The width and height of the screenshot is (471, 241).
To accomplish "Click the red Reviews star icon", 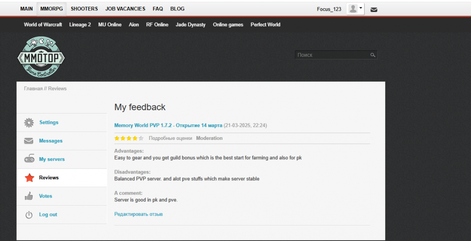I will 29,178.
